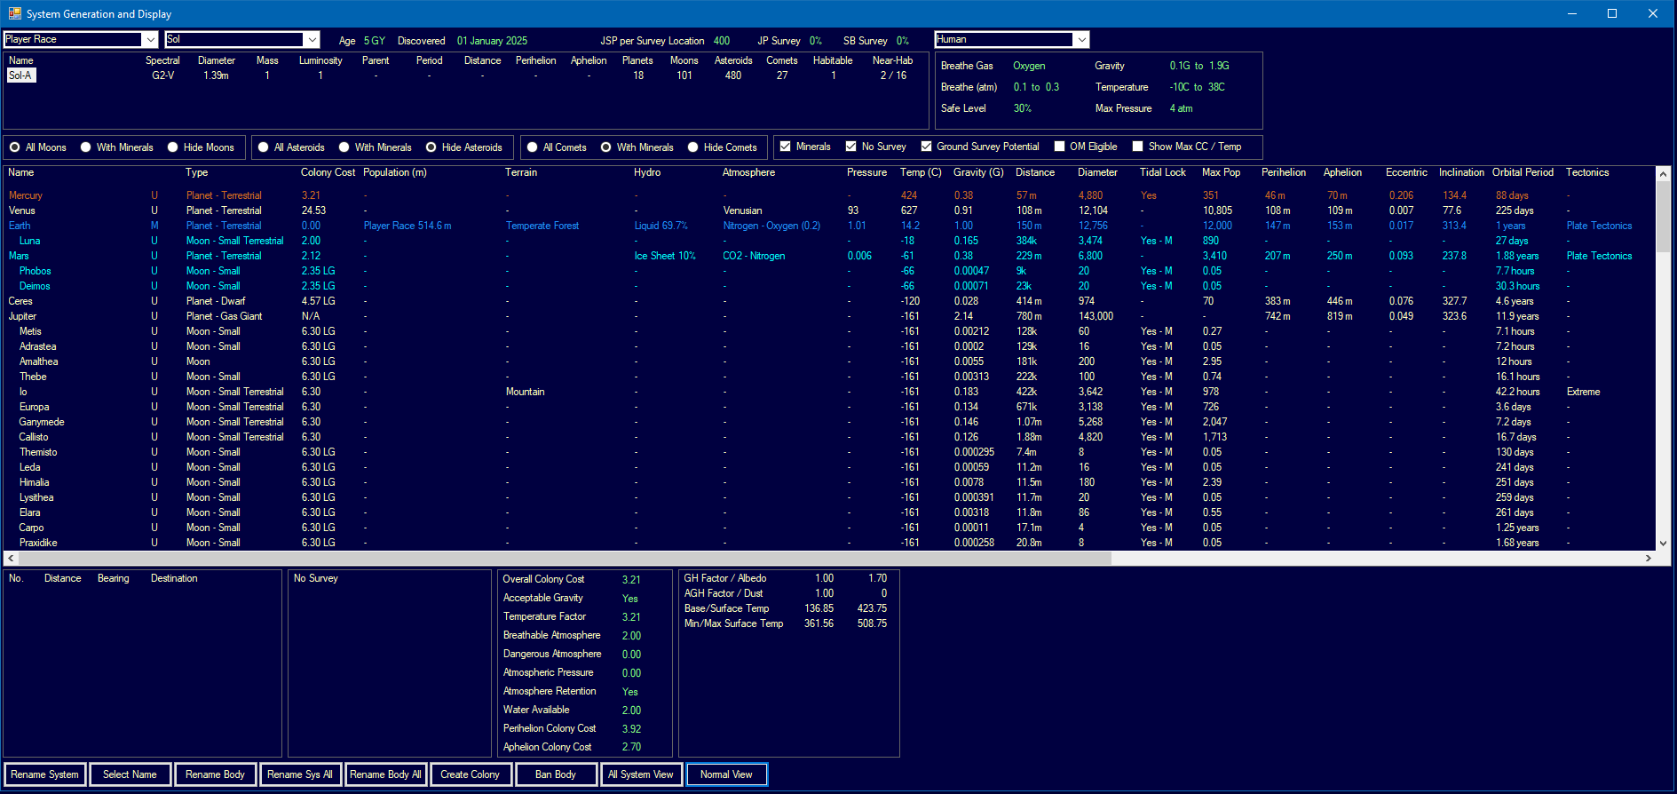The width and height of the screenshot is (1677, 794).
Task: Click the Tectonics column header
Action: (1587, 172)
